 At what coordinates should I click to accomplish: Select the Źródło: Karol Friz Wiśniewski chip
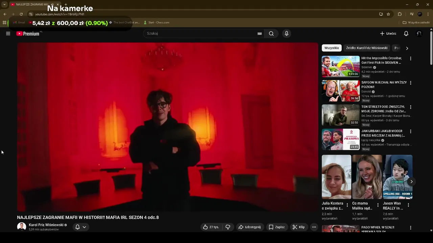tap(367, 48)
